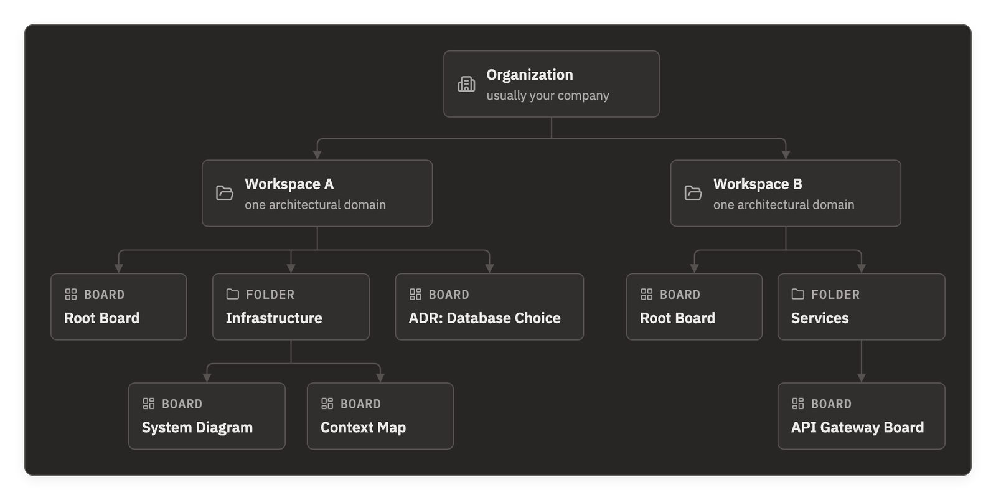Click the Services folder icon
996x500 pixels.
click(798, 294)
